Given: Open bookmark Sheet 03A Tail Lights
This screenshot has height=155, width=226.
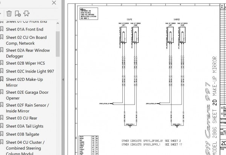Looking at the screenshot, I should (24, 126).
